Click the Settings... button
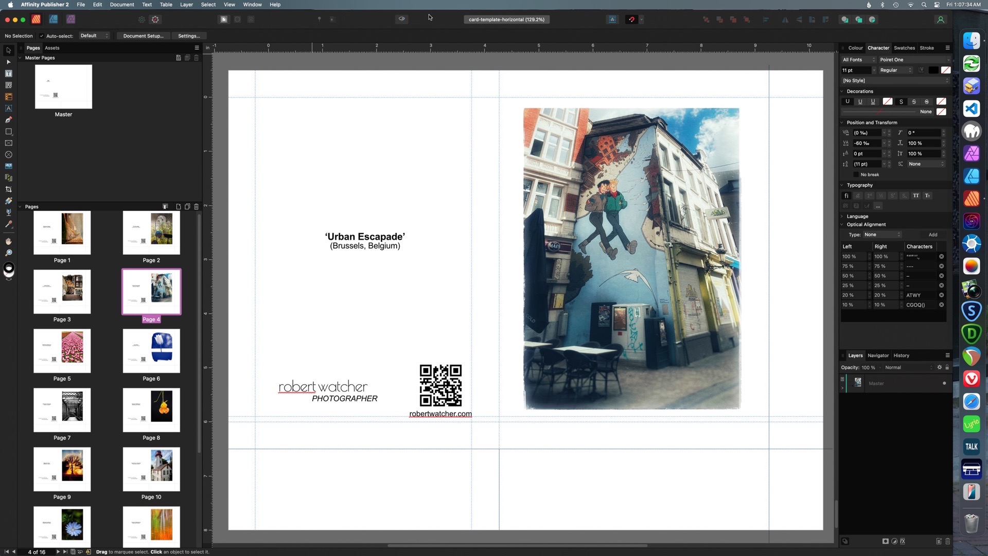The height and width of the screenshot is (556, 988). click(189, 36)
